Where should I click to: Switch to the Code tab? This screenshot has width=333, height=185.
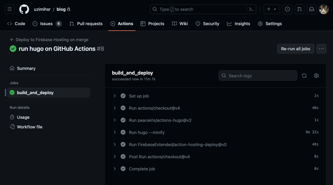pos(16,24)
